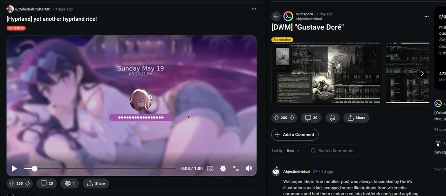Click CelestialCrafterMC's avatar
The image size is (446, 196).
coord(10,9)
